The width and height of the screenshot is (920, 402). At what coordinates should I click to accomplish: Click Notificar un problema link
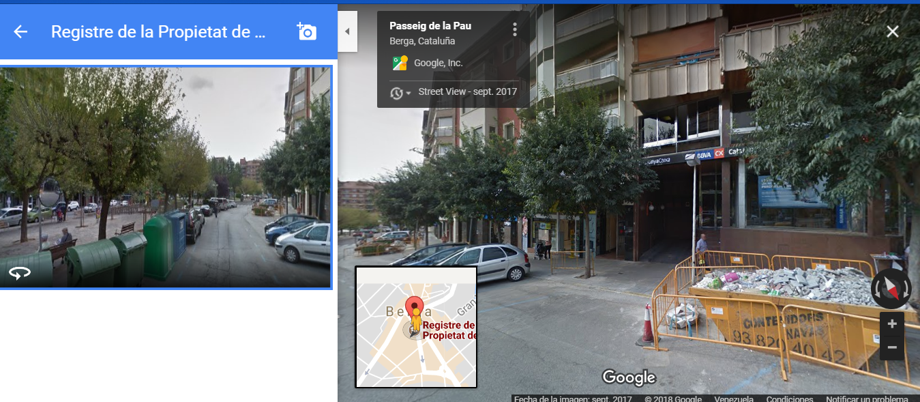coord(867,399)
